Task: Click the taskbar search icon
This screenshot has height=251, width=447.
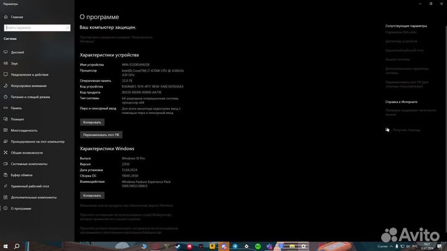Action: pos(17,246)
